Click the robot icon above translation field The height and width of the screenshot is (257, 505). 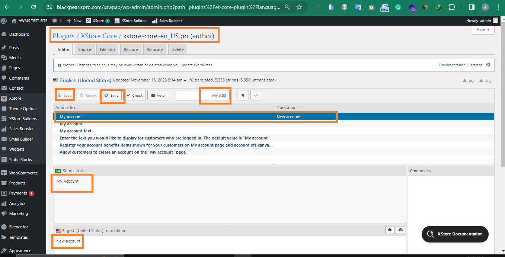[x=400, y=230]
